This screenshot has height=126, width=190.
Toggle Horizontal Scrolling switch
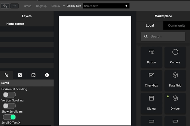coord(9,95)
